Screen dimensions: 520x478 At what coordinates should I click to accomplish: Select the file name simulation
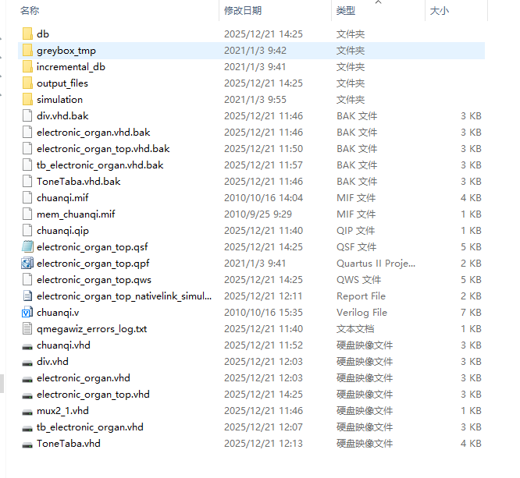(59, 99)
